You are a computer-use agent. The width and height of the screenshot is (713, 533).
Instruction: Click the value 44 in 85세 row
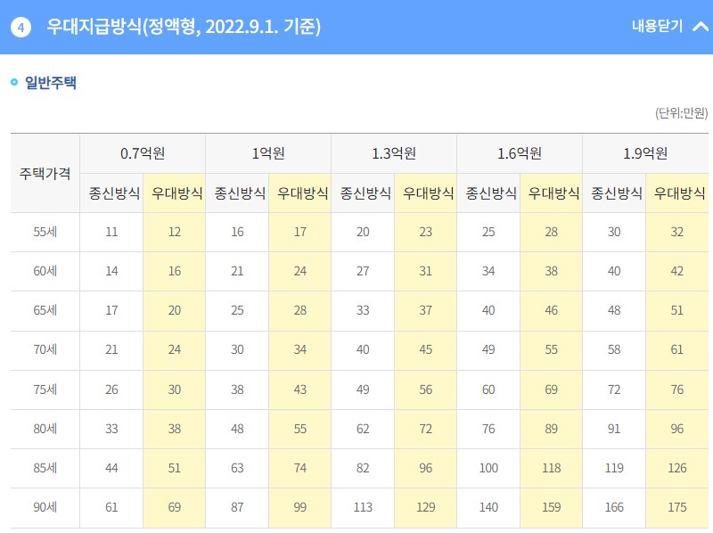point(111,468)
